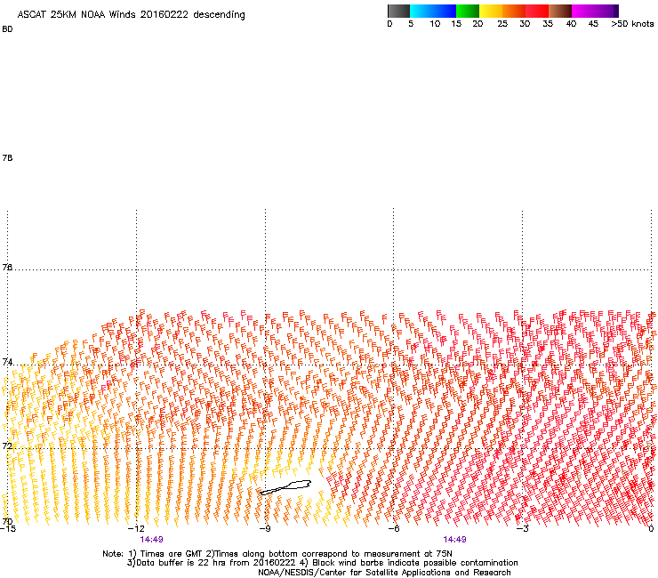Screen dimensions: 658x578
Task: Click the brown segment of the color bar
Action: 560,11
